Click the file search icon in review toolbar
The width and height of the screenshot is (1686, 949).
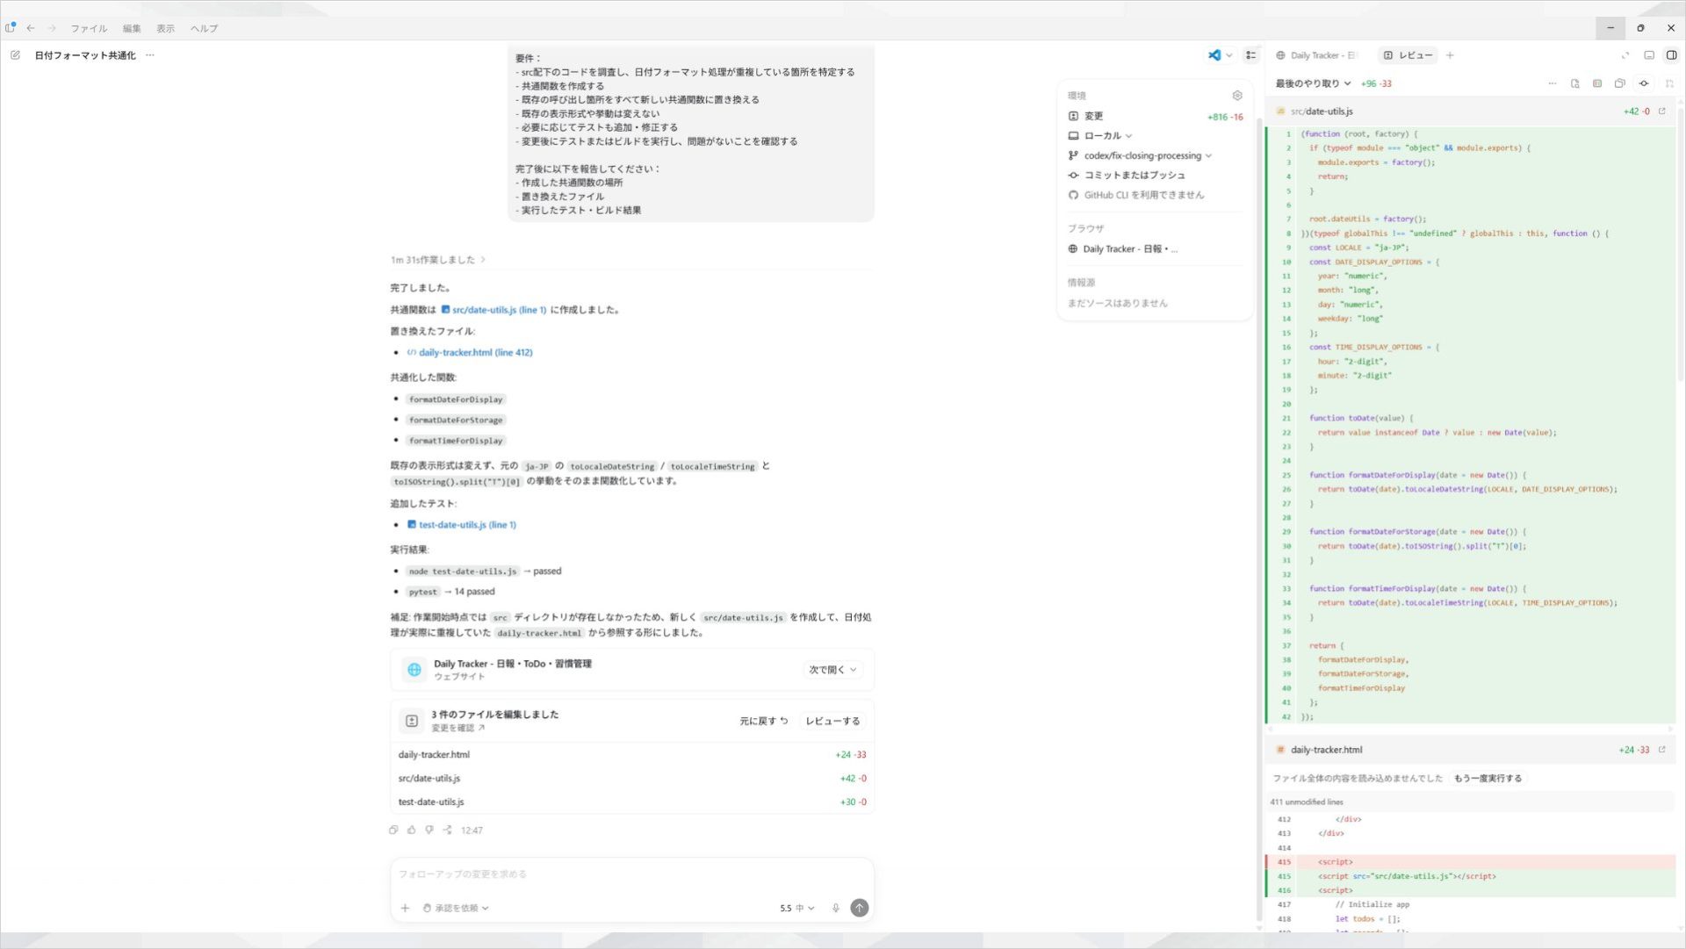point(1574,83)
